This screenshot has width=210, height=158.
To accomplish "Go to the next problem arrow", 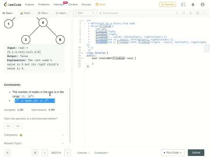I will coord(67,153).
